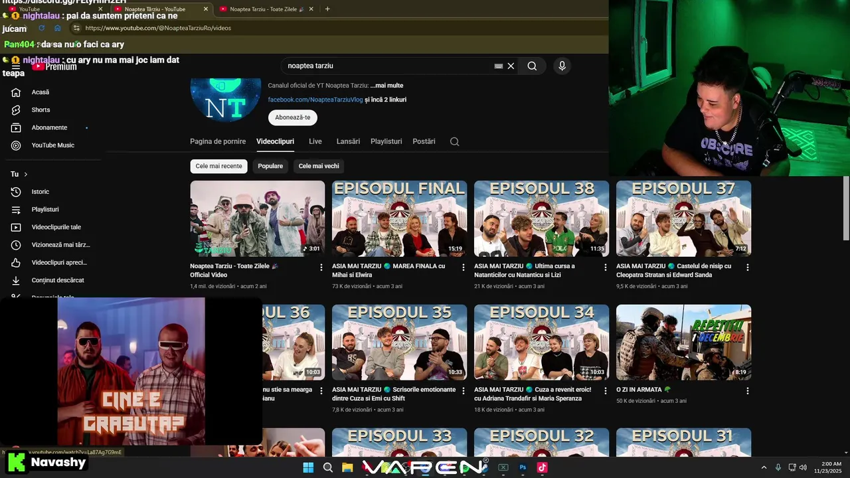850x478 pixels.
Task: Open Abonamente subscriptions in the sidebar
Action: click(50, 127)
